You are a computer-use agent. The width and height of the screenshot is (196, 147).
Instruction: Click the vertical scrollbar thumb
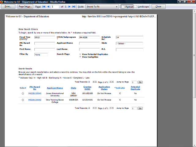coord(194,55)
